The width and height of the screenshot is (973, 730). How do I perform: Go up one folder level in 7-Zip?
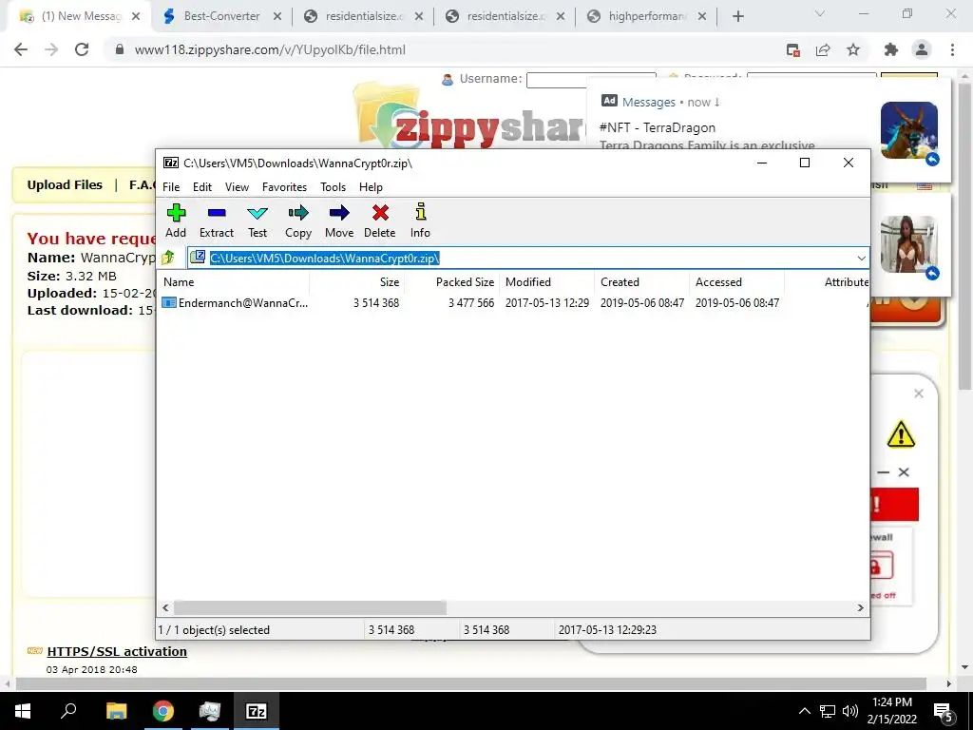[x=168, y=258]
